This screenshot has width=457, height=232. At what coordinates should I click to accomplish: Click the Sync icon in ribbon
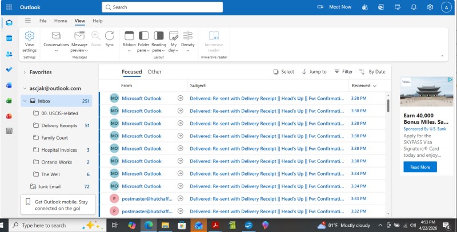pos(110,38)
